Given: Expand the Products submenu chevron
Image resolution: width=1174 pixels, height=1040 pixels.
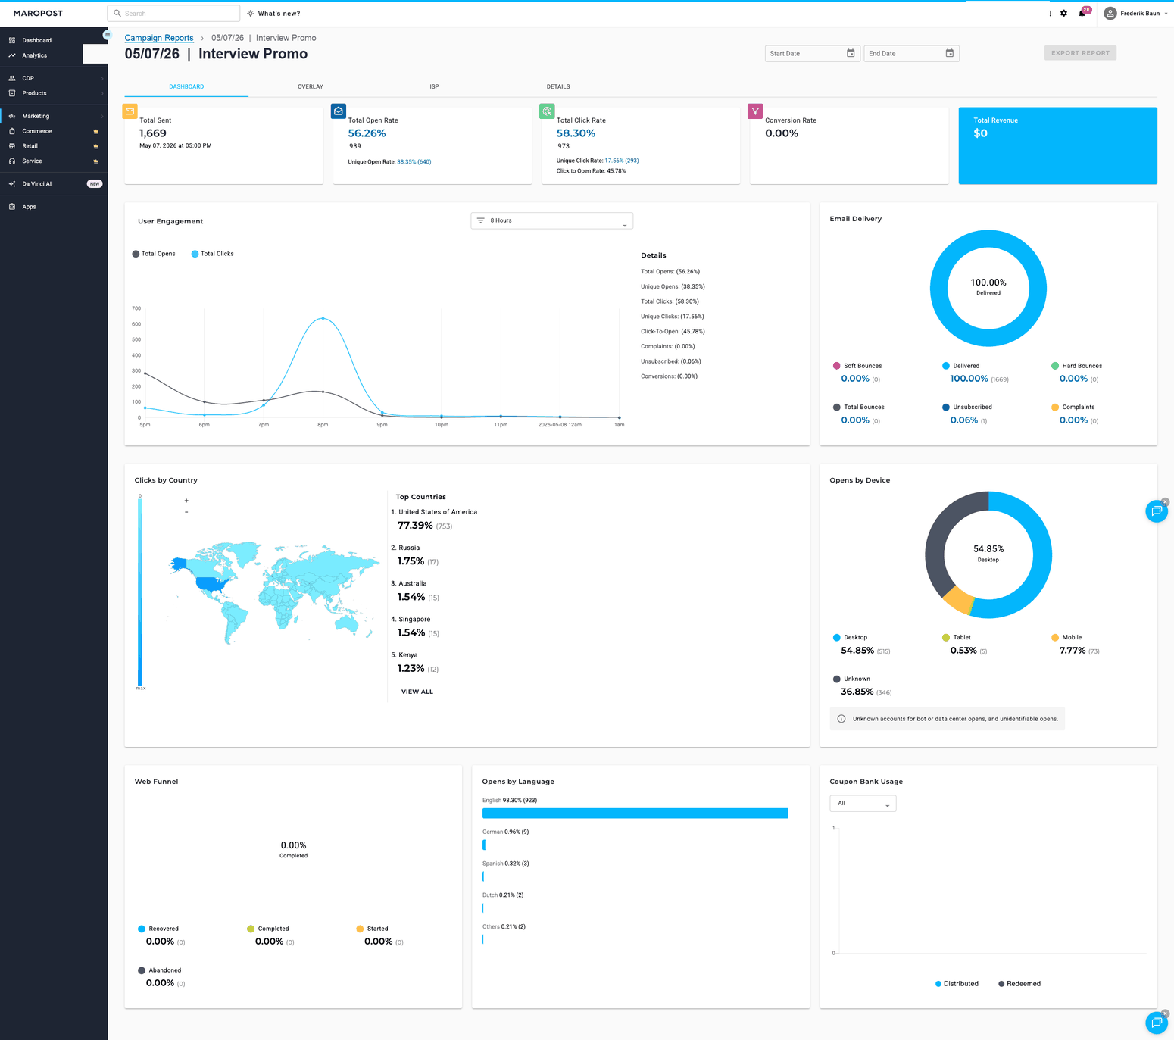Looking at the screenshot, I should click(102, 93).
